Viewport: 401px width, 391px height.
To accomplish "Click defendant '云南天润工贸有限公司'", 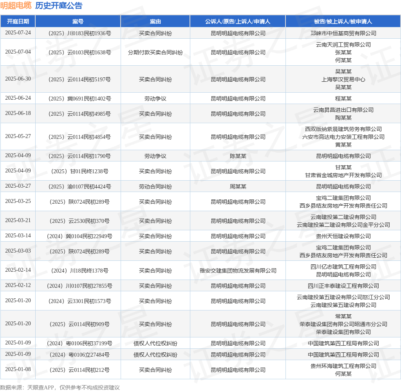I will click(343, 45).
